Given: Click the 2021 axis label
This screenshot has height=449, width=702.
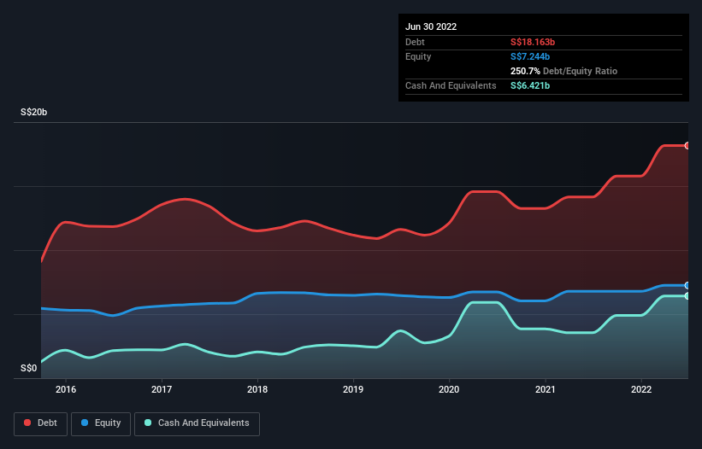Looking at the screenshot, I should (546, 389).
